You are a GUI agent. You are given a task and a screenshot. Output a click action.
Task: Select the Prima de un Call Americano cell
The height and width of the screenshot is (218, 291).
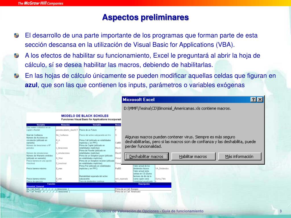tap(128, 192)
